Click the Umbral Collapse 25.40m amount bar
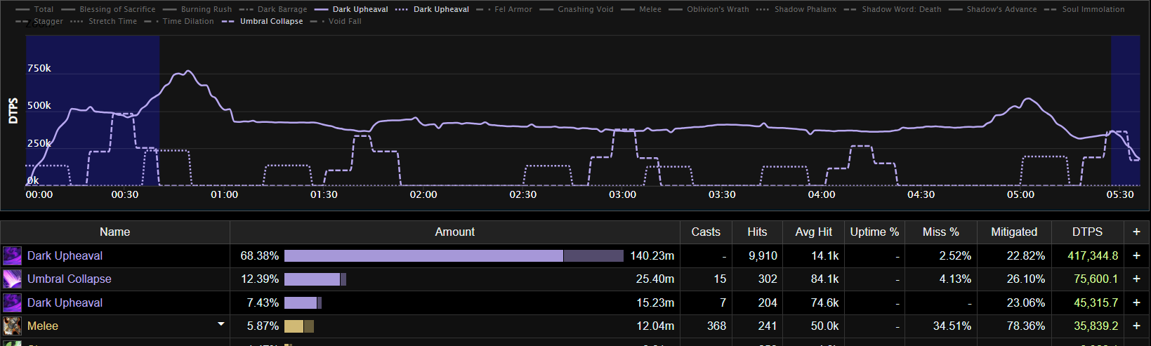Screen dimensions: 1151x346 click(x=315, y=279)
